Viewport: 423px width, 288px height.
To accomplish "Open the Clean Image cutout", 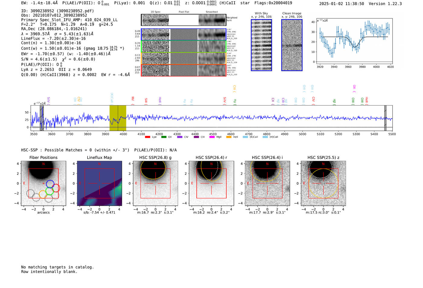I will coord(292,45).
